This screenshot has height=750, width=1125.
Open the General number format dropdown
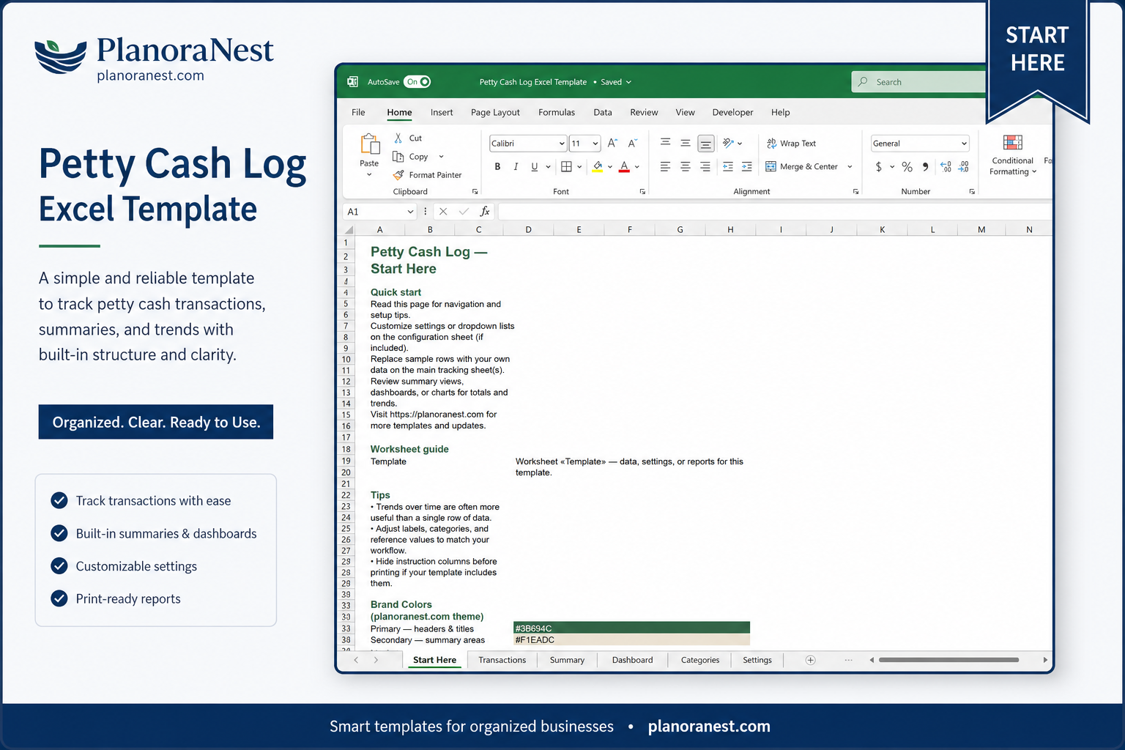click(964, 144)
